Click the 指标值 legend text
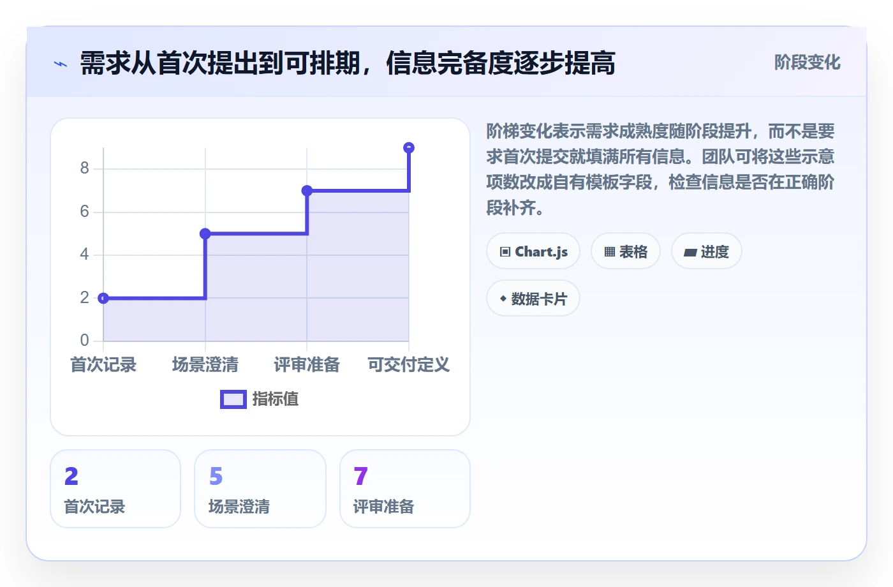This screenshot has height=587, width=893. click(x=276, y=399)
